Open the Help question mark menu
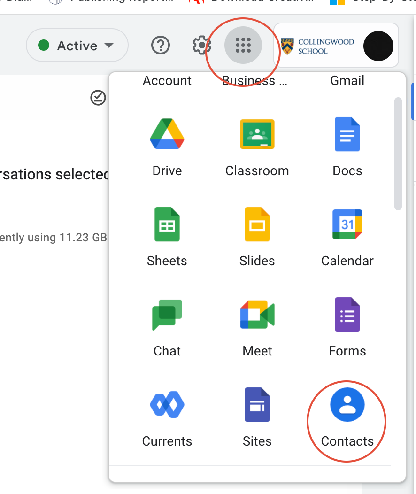 pos(161,46)
